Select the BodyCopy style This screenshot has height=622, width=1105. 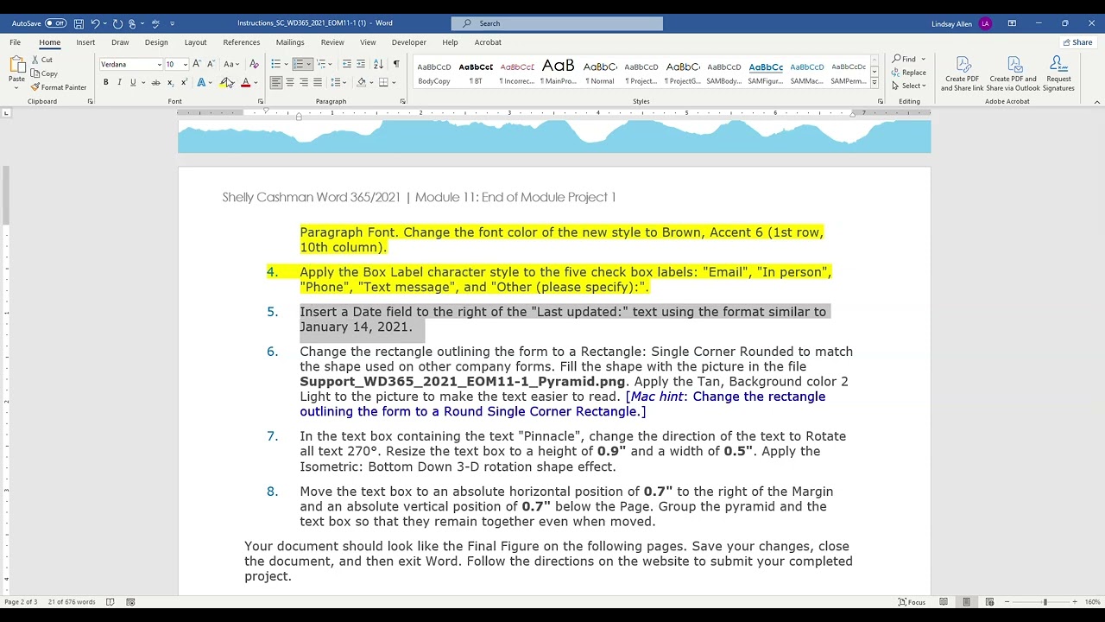click(x=434, y=73)
